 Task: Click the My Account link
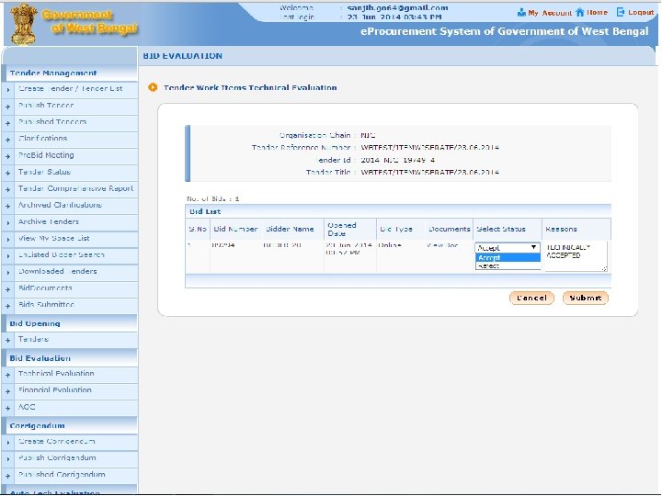coord(550,13)
